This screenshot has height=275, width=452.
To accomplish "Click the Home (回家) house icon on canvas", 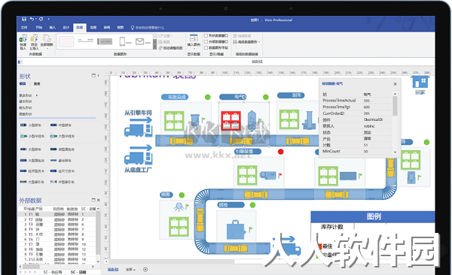I will (x=420, y=82).
